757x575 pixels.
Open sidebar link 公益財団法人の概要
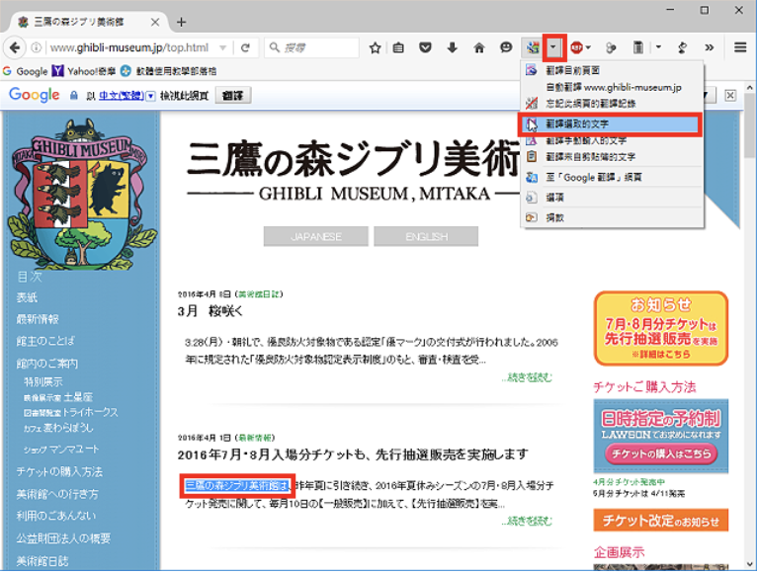point(63,538)
